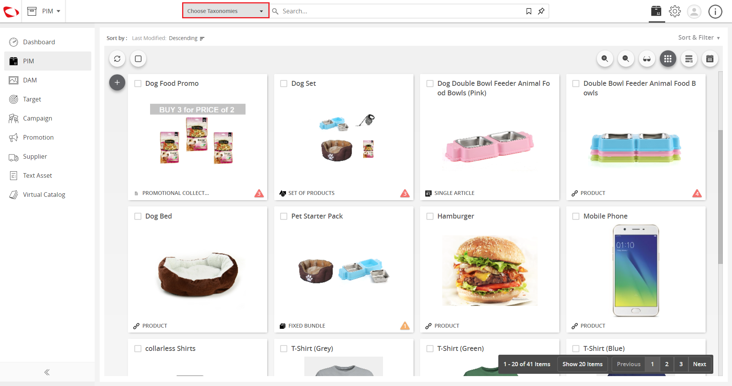Open Supplier in the sidebar
Screen dimensions: 732x386
(48, 156)
